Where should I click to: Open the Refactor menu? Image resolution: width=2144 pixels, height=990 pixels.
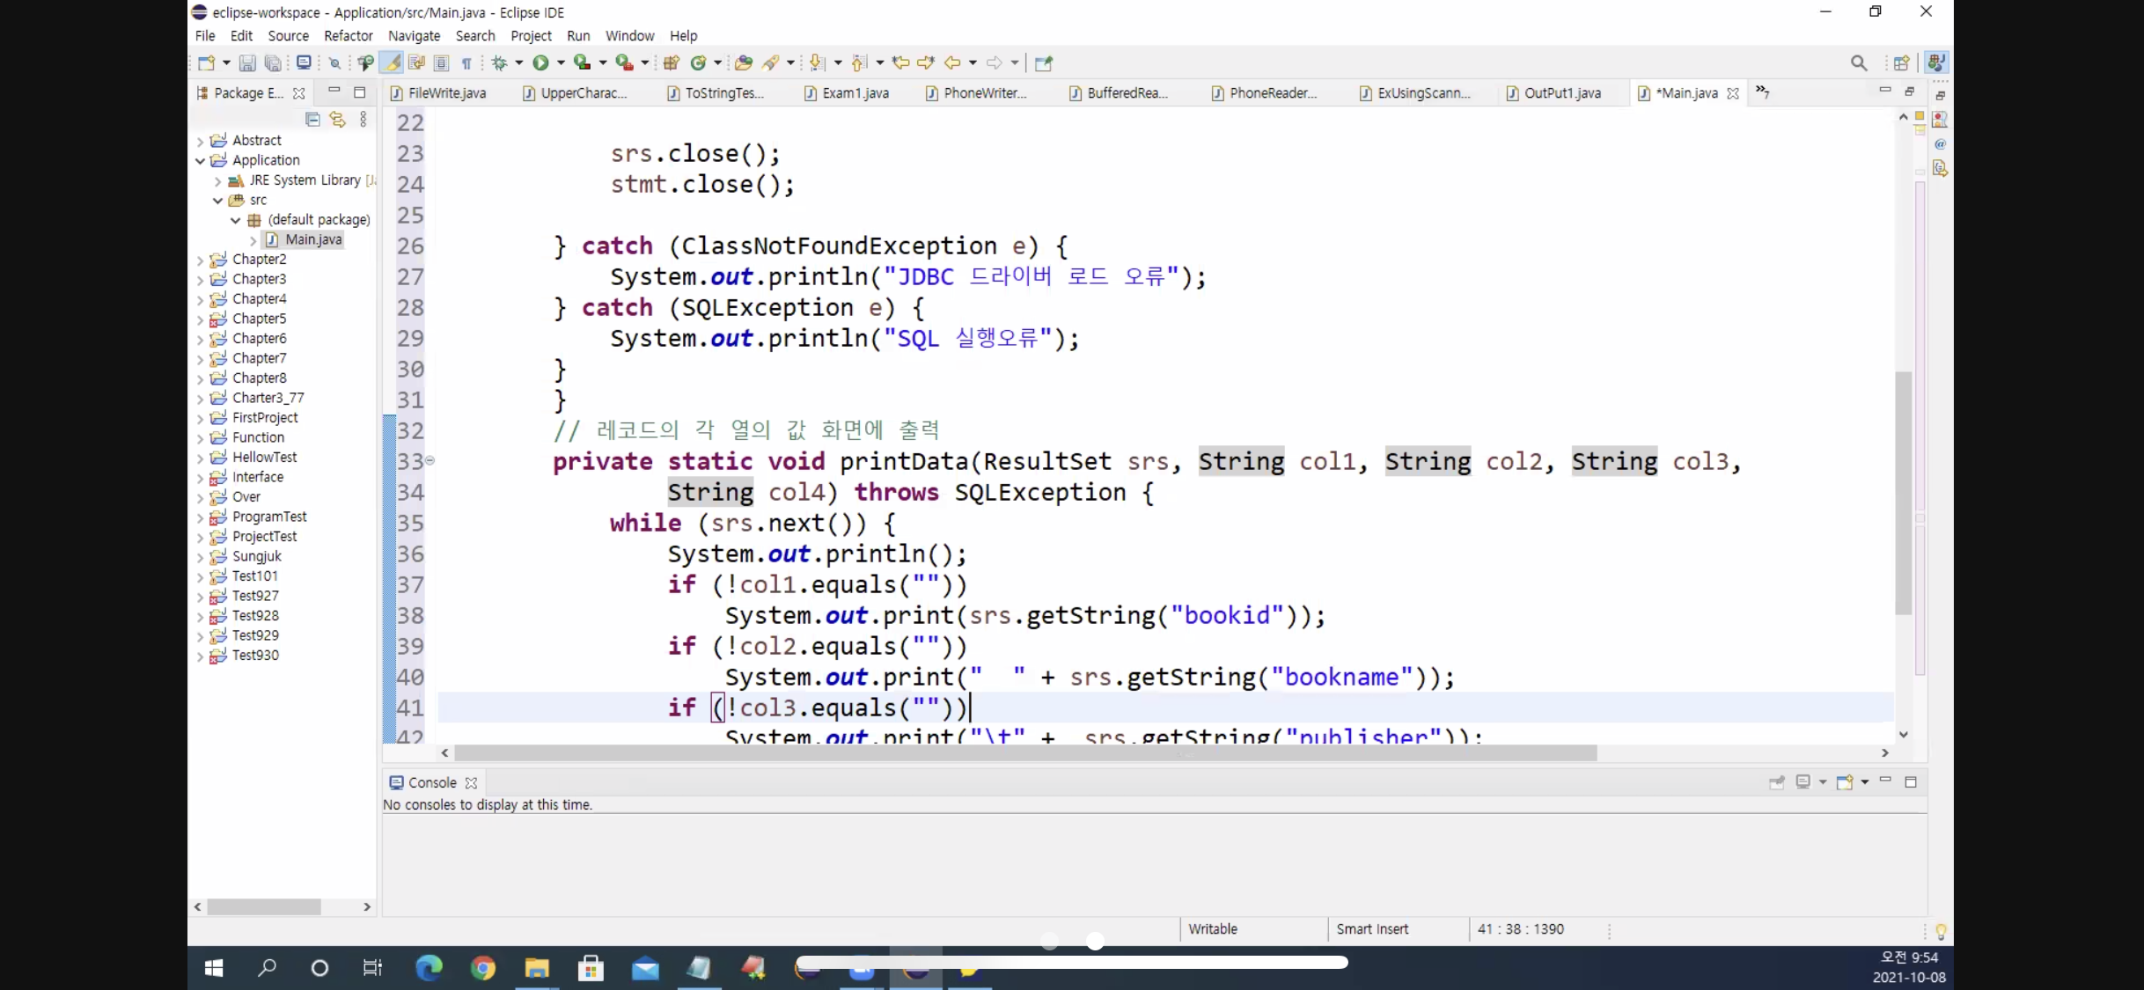(348, 36)
